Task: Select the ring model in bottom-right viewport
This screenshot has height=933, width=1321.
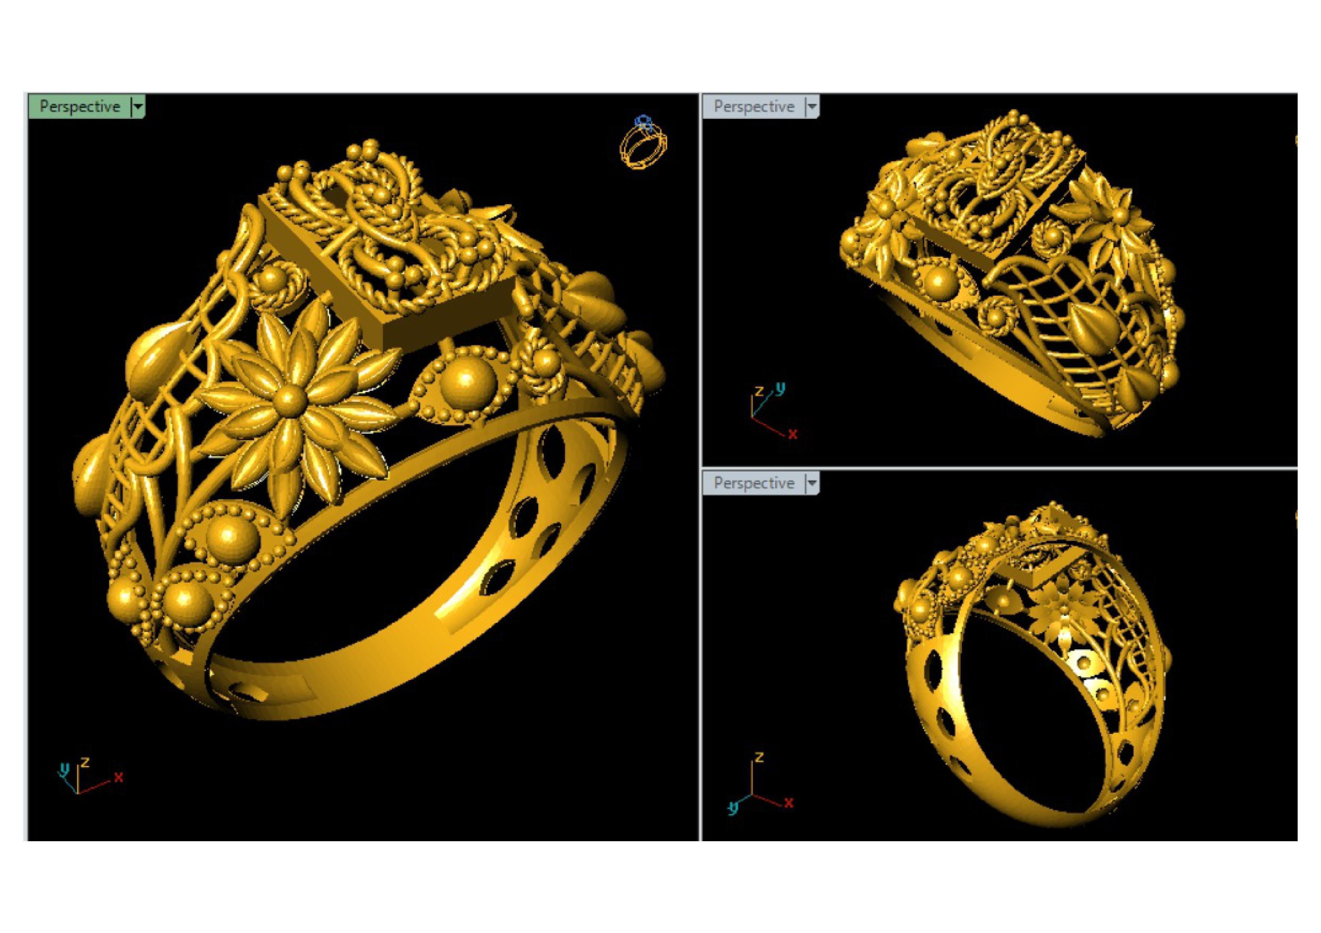Action: (x=1033, y=664)
